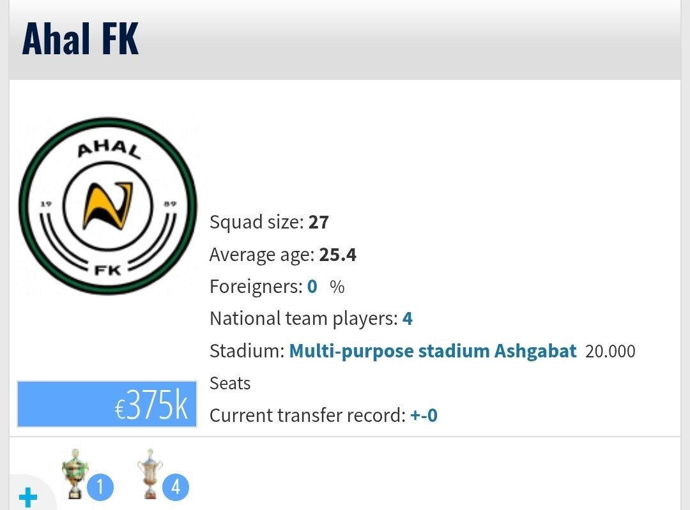The width and height of the screenshot is (690, 510).
Task: Click the National team players label
Action: point(303,319)
